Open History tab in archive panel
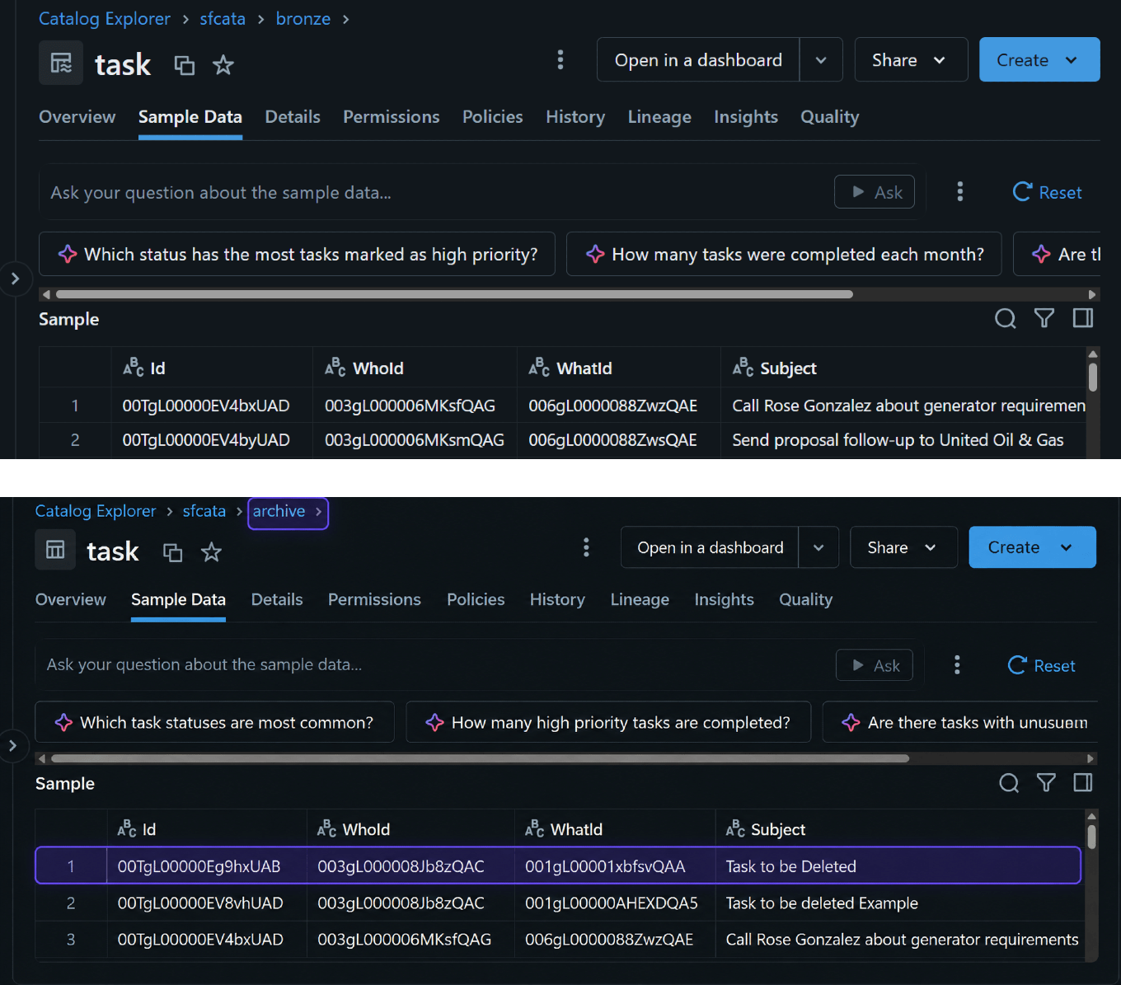Viewport: 1121px width, 985px height. pos(557,599)
